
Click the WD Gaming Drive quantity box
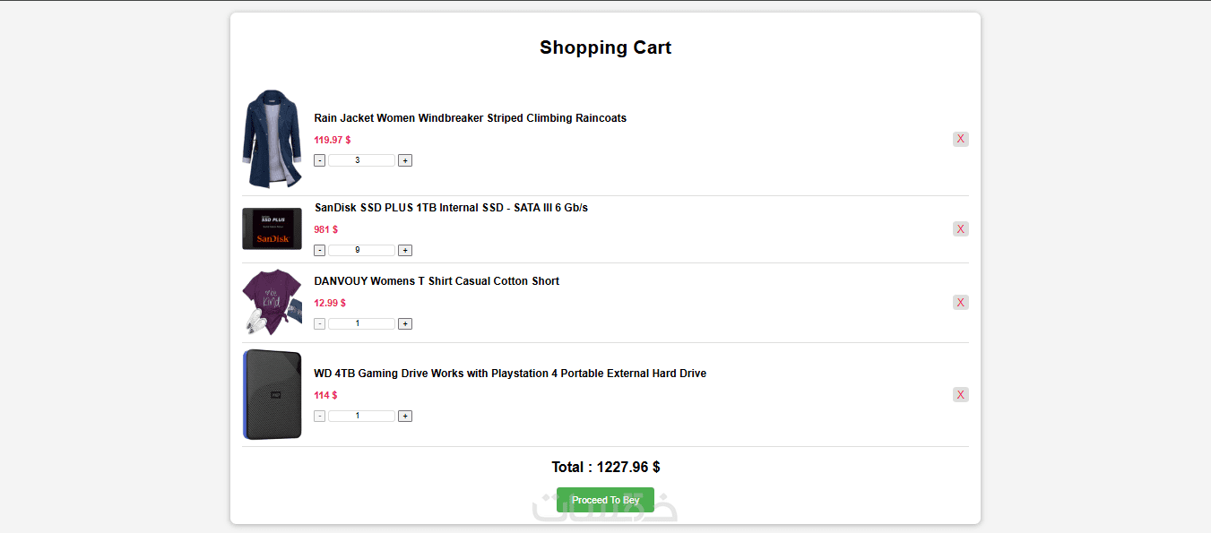[x=361, y=416]
